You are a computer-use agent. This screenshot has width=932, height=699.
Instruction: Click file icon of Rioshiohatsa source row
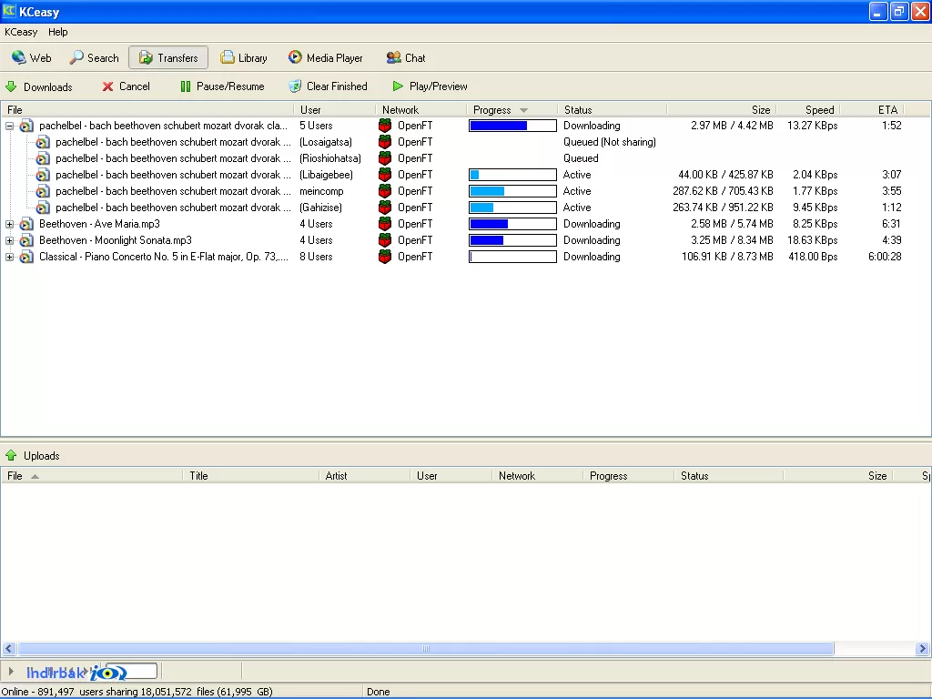pyautogui.click(x=43, y=158)
